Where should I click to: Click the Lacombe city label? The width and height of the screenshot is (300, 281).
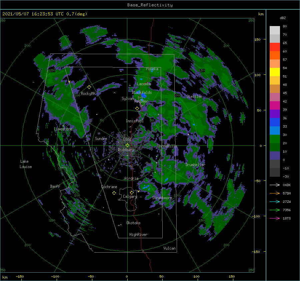pos(144,84)
